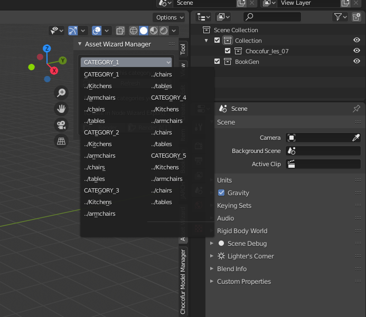Screen dimensions: 366x317
Task: Click the pan view hand icon
Action: 61,109
